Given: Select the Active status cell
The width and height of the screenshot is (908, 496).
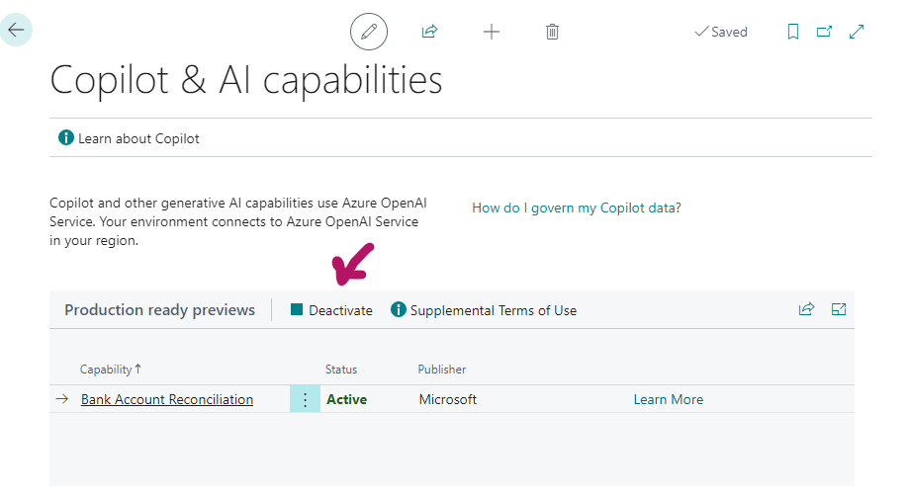Looking at the screenshot, I should tap(346, 399).
